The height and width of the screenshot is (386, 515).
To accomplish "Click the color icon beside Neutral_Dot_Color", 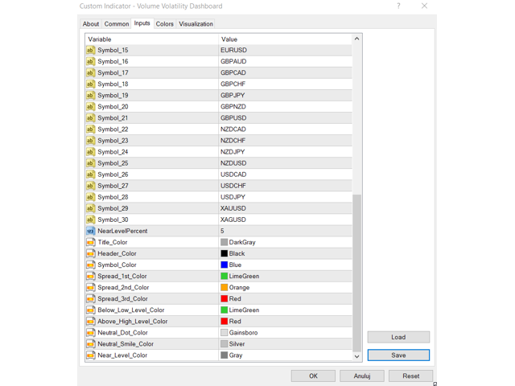I will tap(90, 333).
